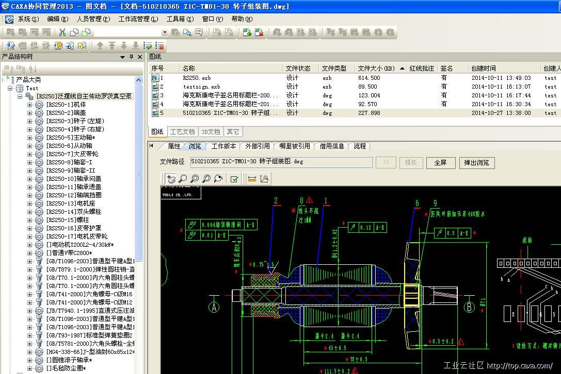Viewport: 561px width, 374px height.
Task: Click the area measure tool in viewer
Action: 264,179
